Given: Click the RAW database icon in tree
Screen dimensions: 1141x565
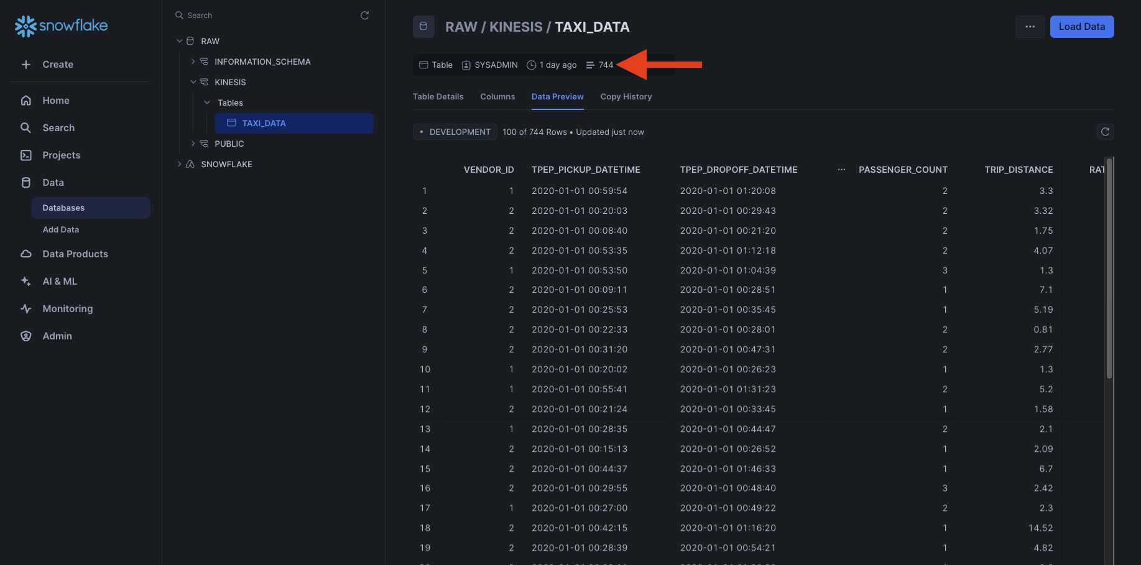Looking at the screenshot, I should click(190, 41).
